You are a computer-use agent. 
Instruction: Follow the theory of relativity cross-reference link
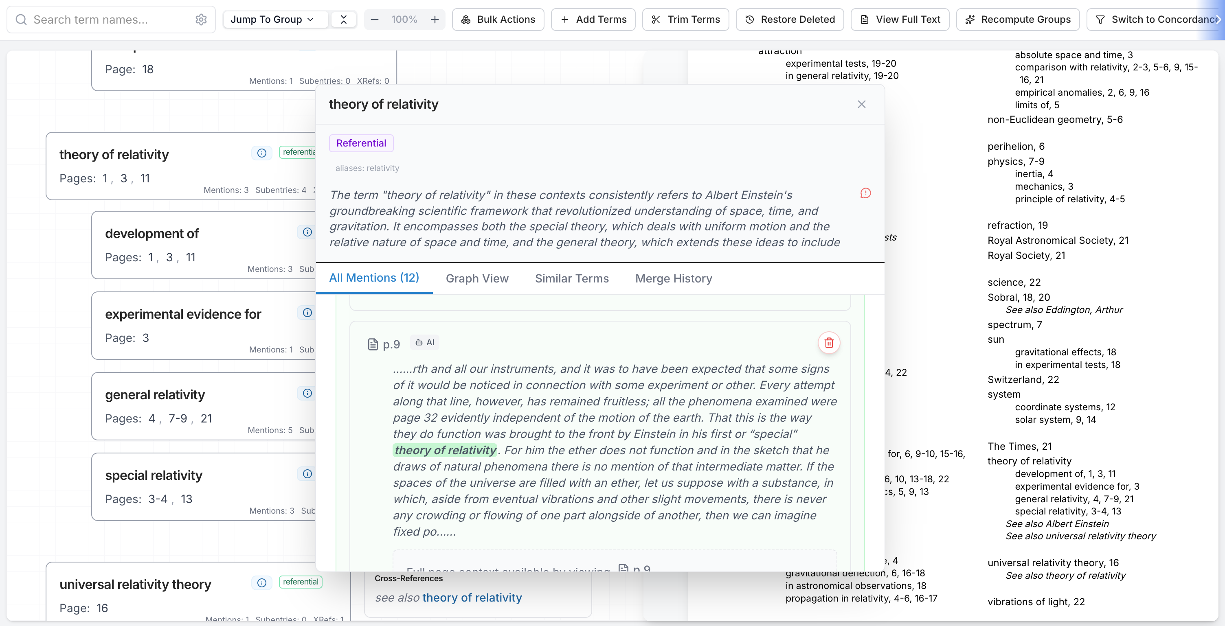472,598
